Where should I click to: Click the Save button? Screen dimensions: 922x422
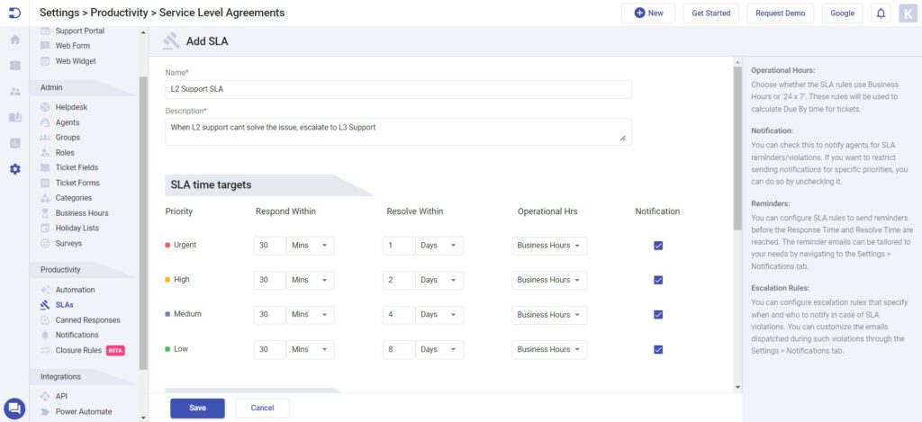[197, 408]
